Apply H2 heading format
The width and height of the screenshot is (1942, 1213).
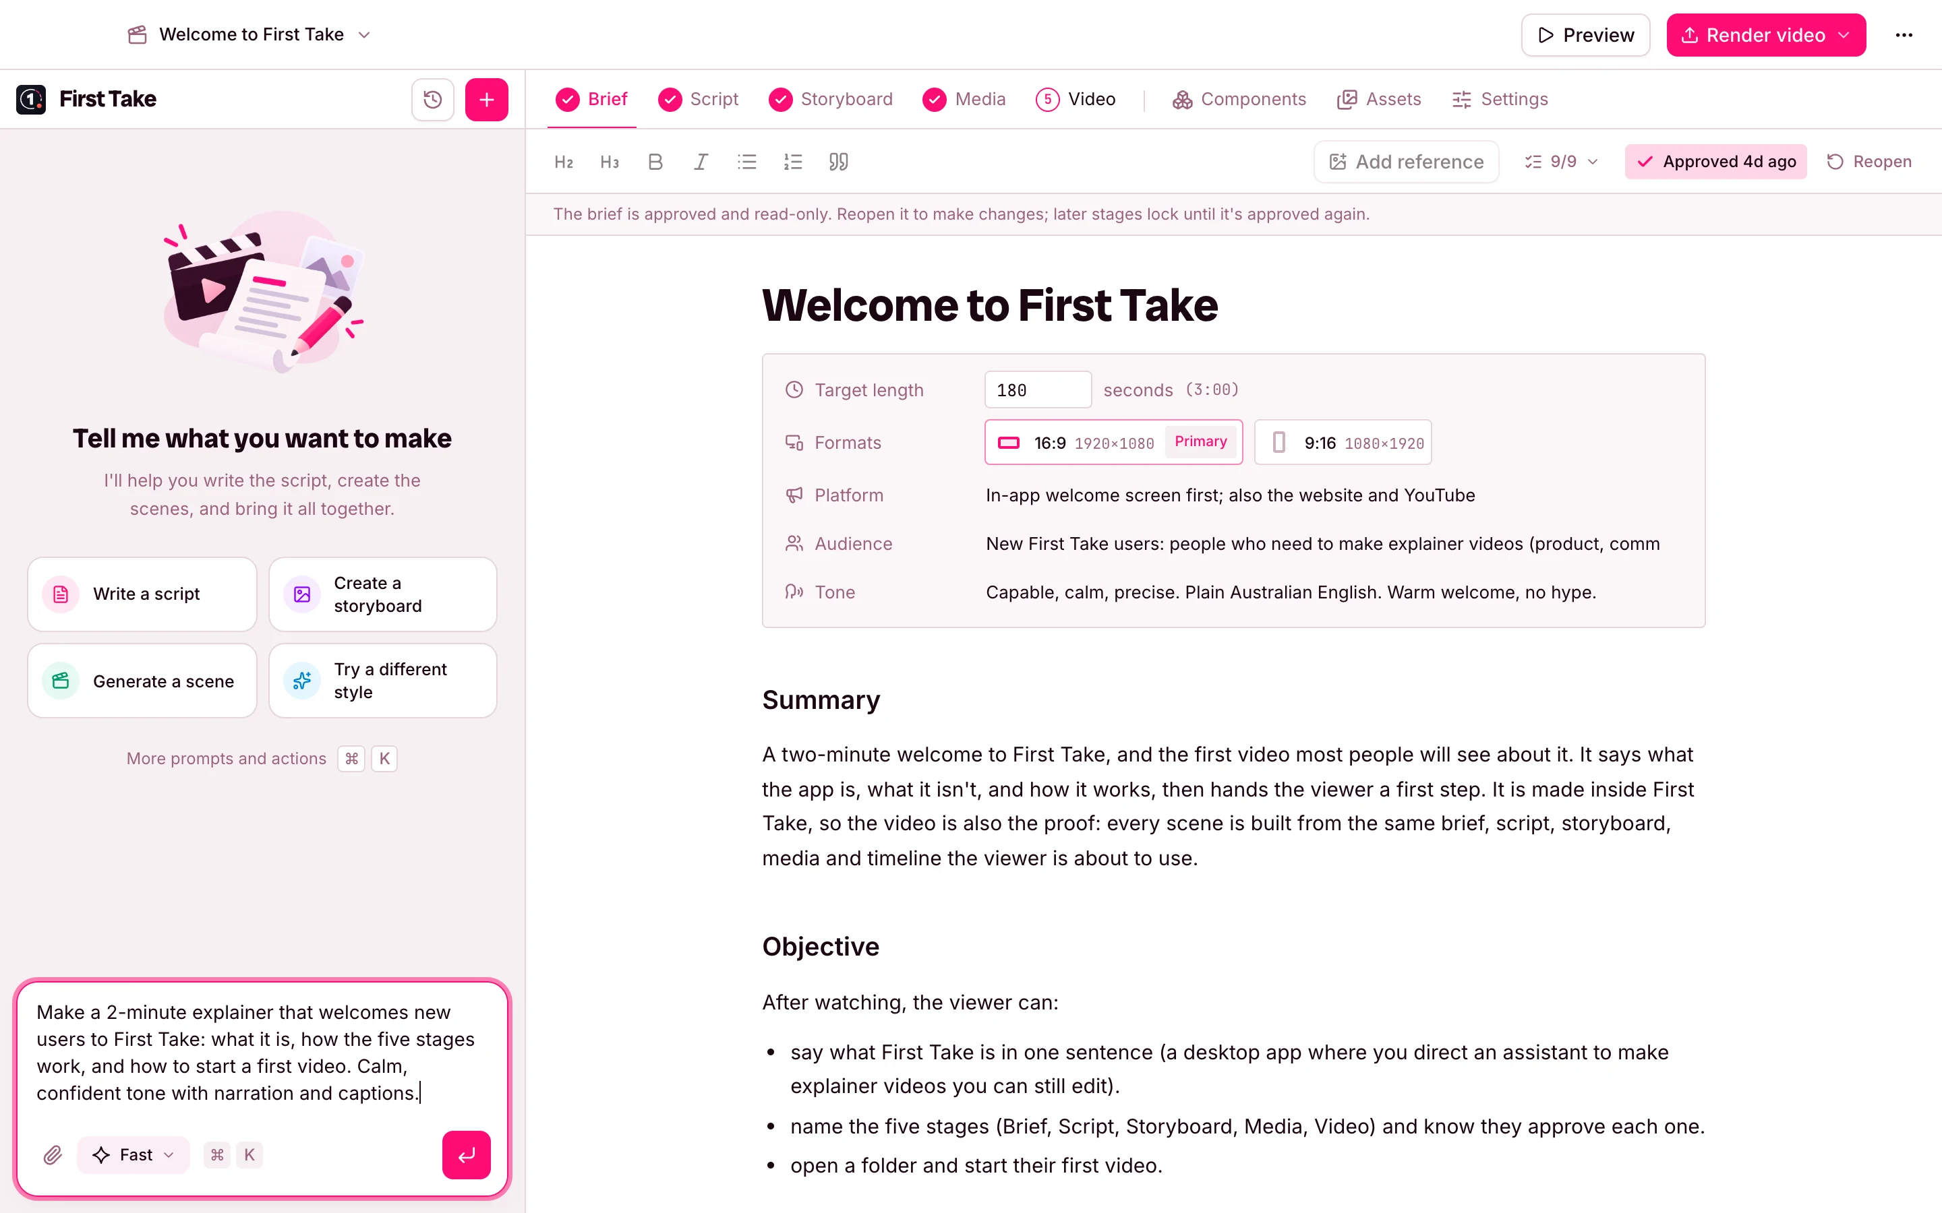point(563,162)
